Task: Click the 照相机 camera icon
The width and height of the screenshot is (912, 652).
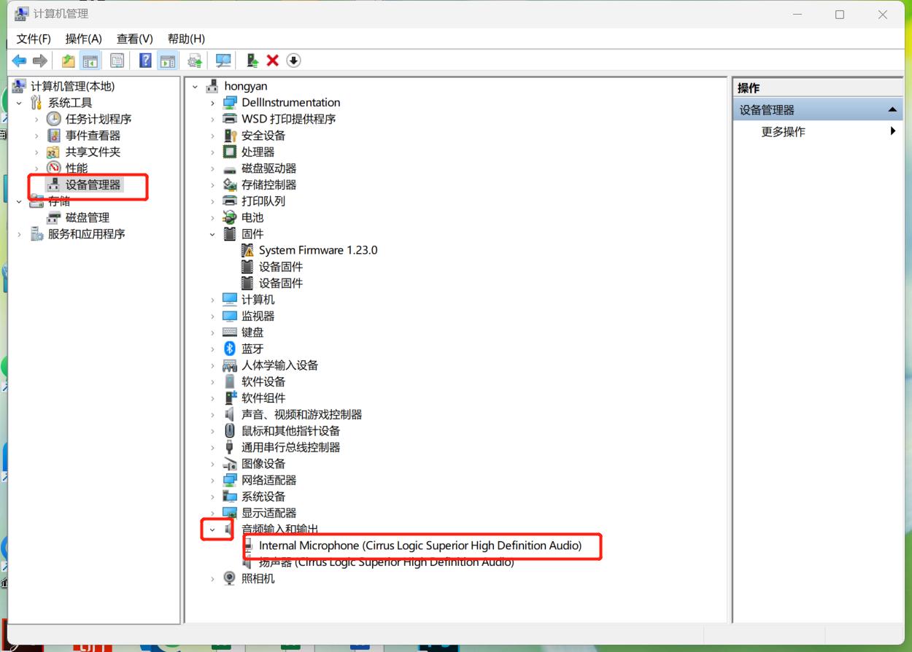Action: tap(230, 578)
